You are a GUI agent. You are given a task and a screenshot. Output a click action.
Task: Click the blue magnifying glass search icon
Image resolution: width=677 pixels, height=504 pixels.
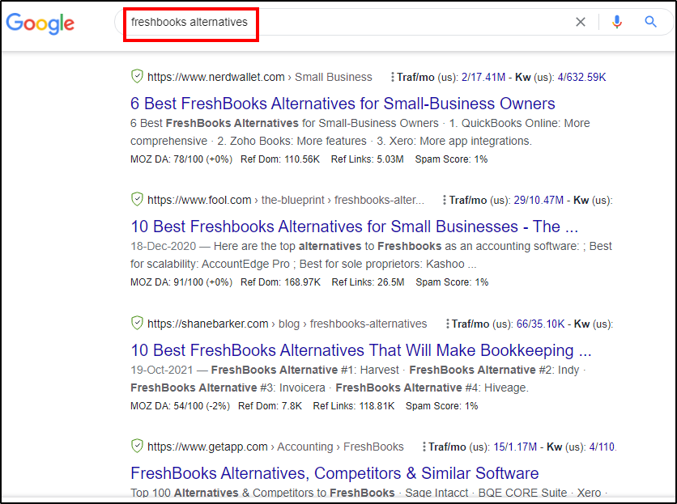[651, 23]
